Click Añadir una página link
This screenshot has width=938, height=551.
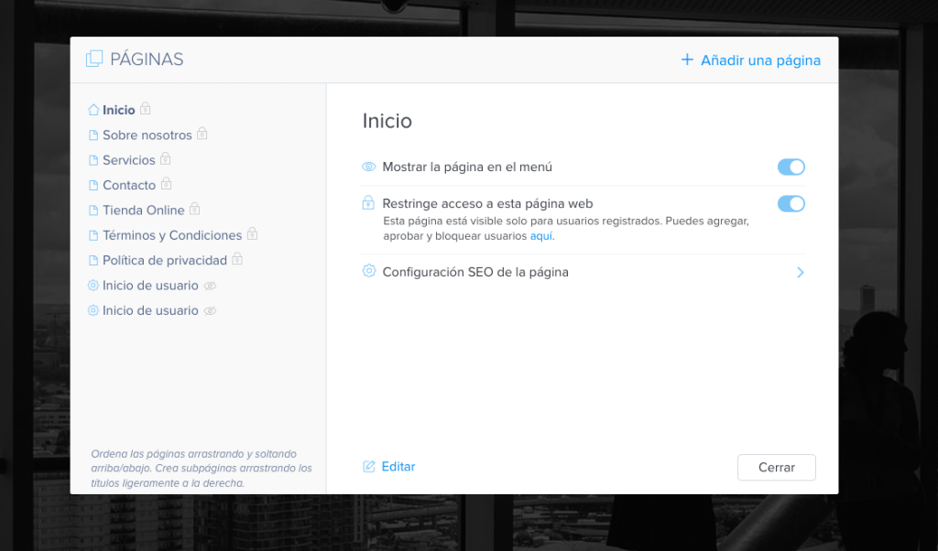click(760, 60)
